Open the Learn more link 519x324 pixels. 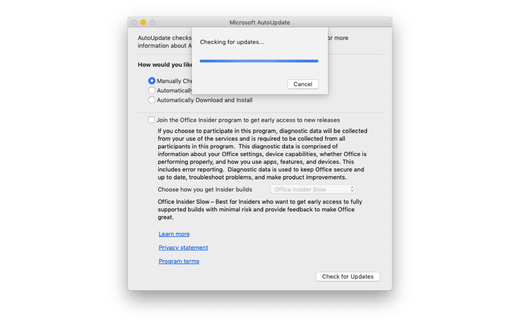[x=174, y=234]
